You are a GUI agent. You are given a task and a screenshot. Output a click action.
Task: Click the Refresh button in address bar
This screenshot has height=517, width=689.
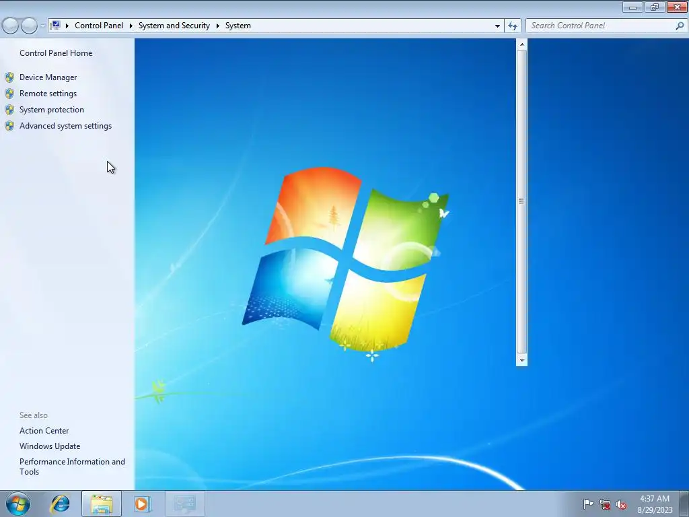pyautogui.click(x=512, y=26)
